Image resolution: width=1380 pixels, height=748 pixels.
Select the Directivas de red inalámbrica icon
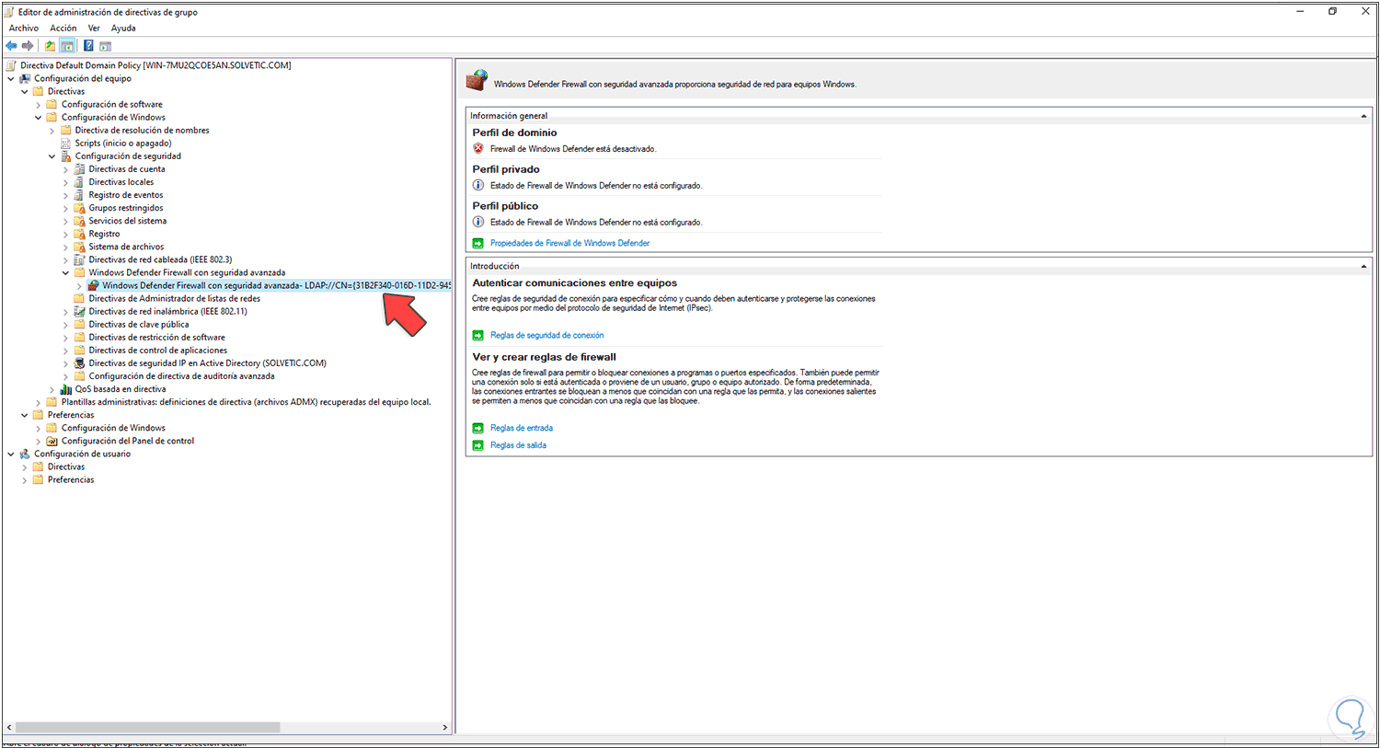(79, 311)
